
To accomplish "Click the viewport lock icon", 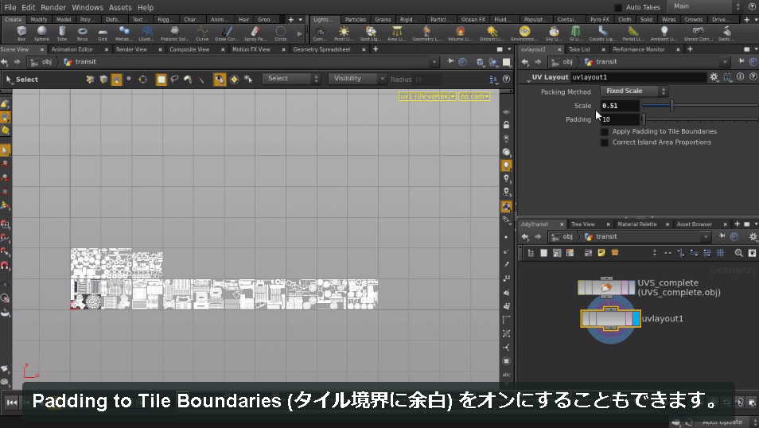I will pos(506,125).
